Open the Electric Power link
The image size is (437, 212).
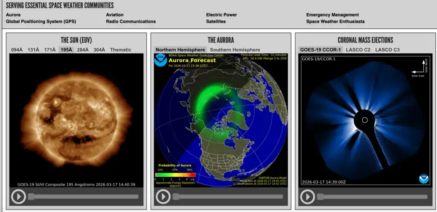[221, 15]
